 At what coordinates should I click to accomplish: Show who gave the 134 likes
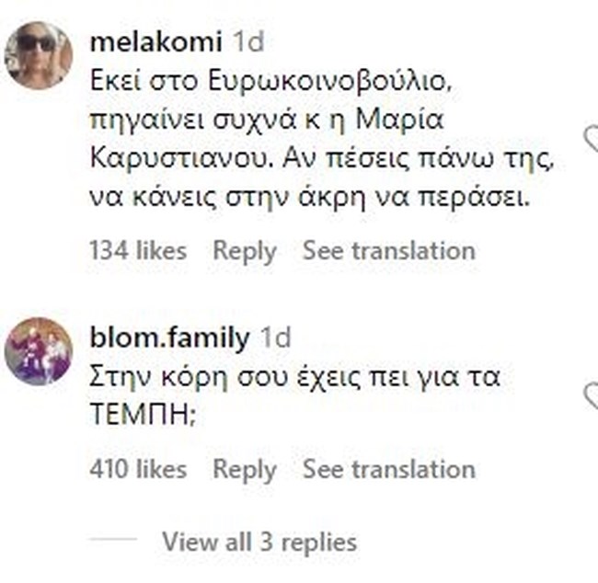[138, 250]
